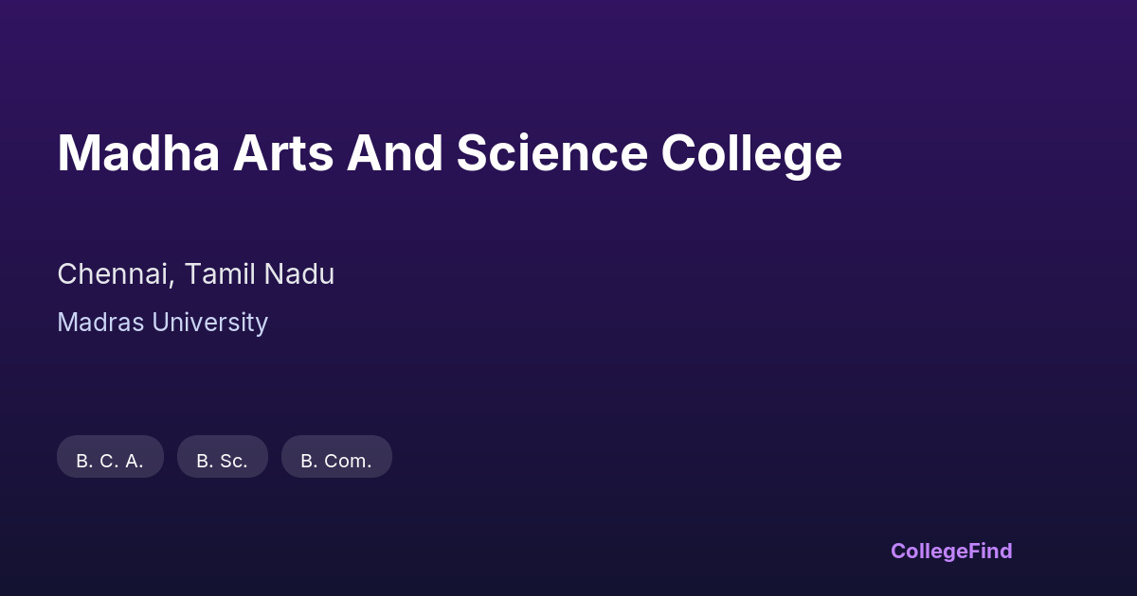Viewport: 1137px width, 596px height.
Task: Open the Madras University affiliation link
Action: pos(162,323)
